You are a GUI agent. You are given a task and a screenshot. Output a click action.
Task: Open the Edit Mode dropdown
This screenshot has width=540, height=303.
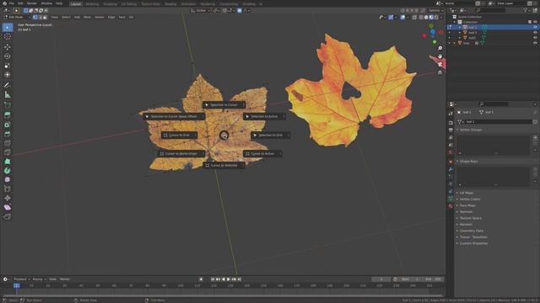[17, 17]
